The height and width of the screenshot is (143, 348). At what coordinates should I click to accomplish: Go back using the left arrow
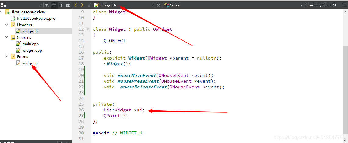pos(75,5)
